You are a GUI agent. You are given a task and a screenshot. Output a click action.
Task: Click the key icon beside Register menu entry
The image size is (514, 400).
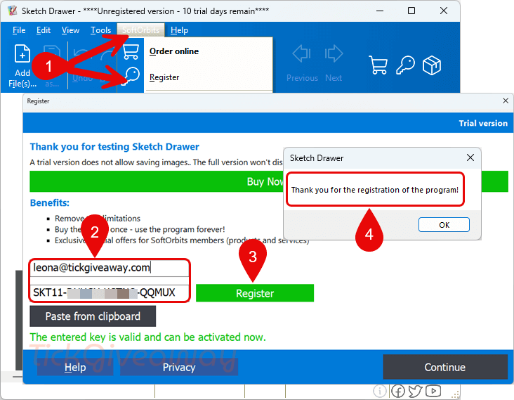click(131, 77)
